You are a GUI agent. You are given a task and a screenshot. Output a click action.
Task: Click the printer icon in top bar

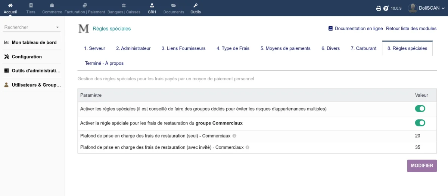[378, 8]
